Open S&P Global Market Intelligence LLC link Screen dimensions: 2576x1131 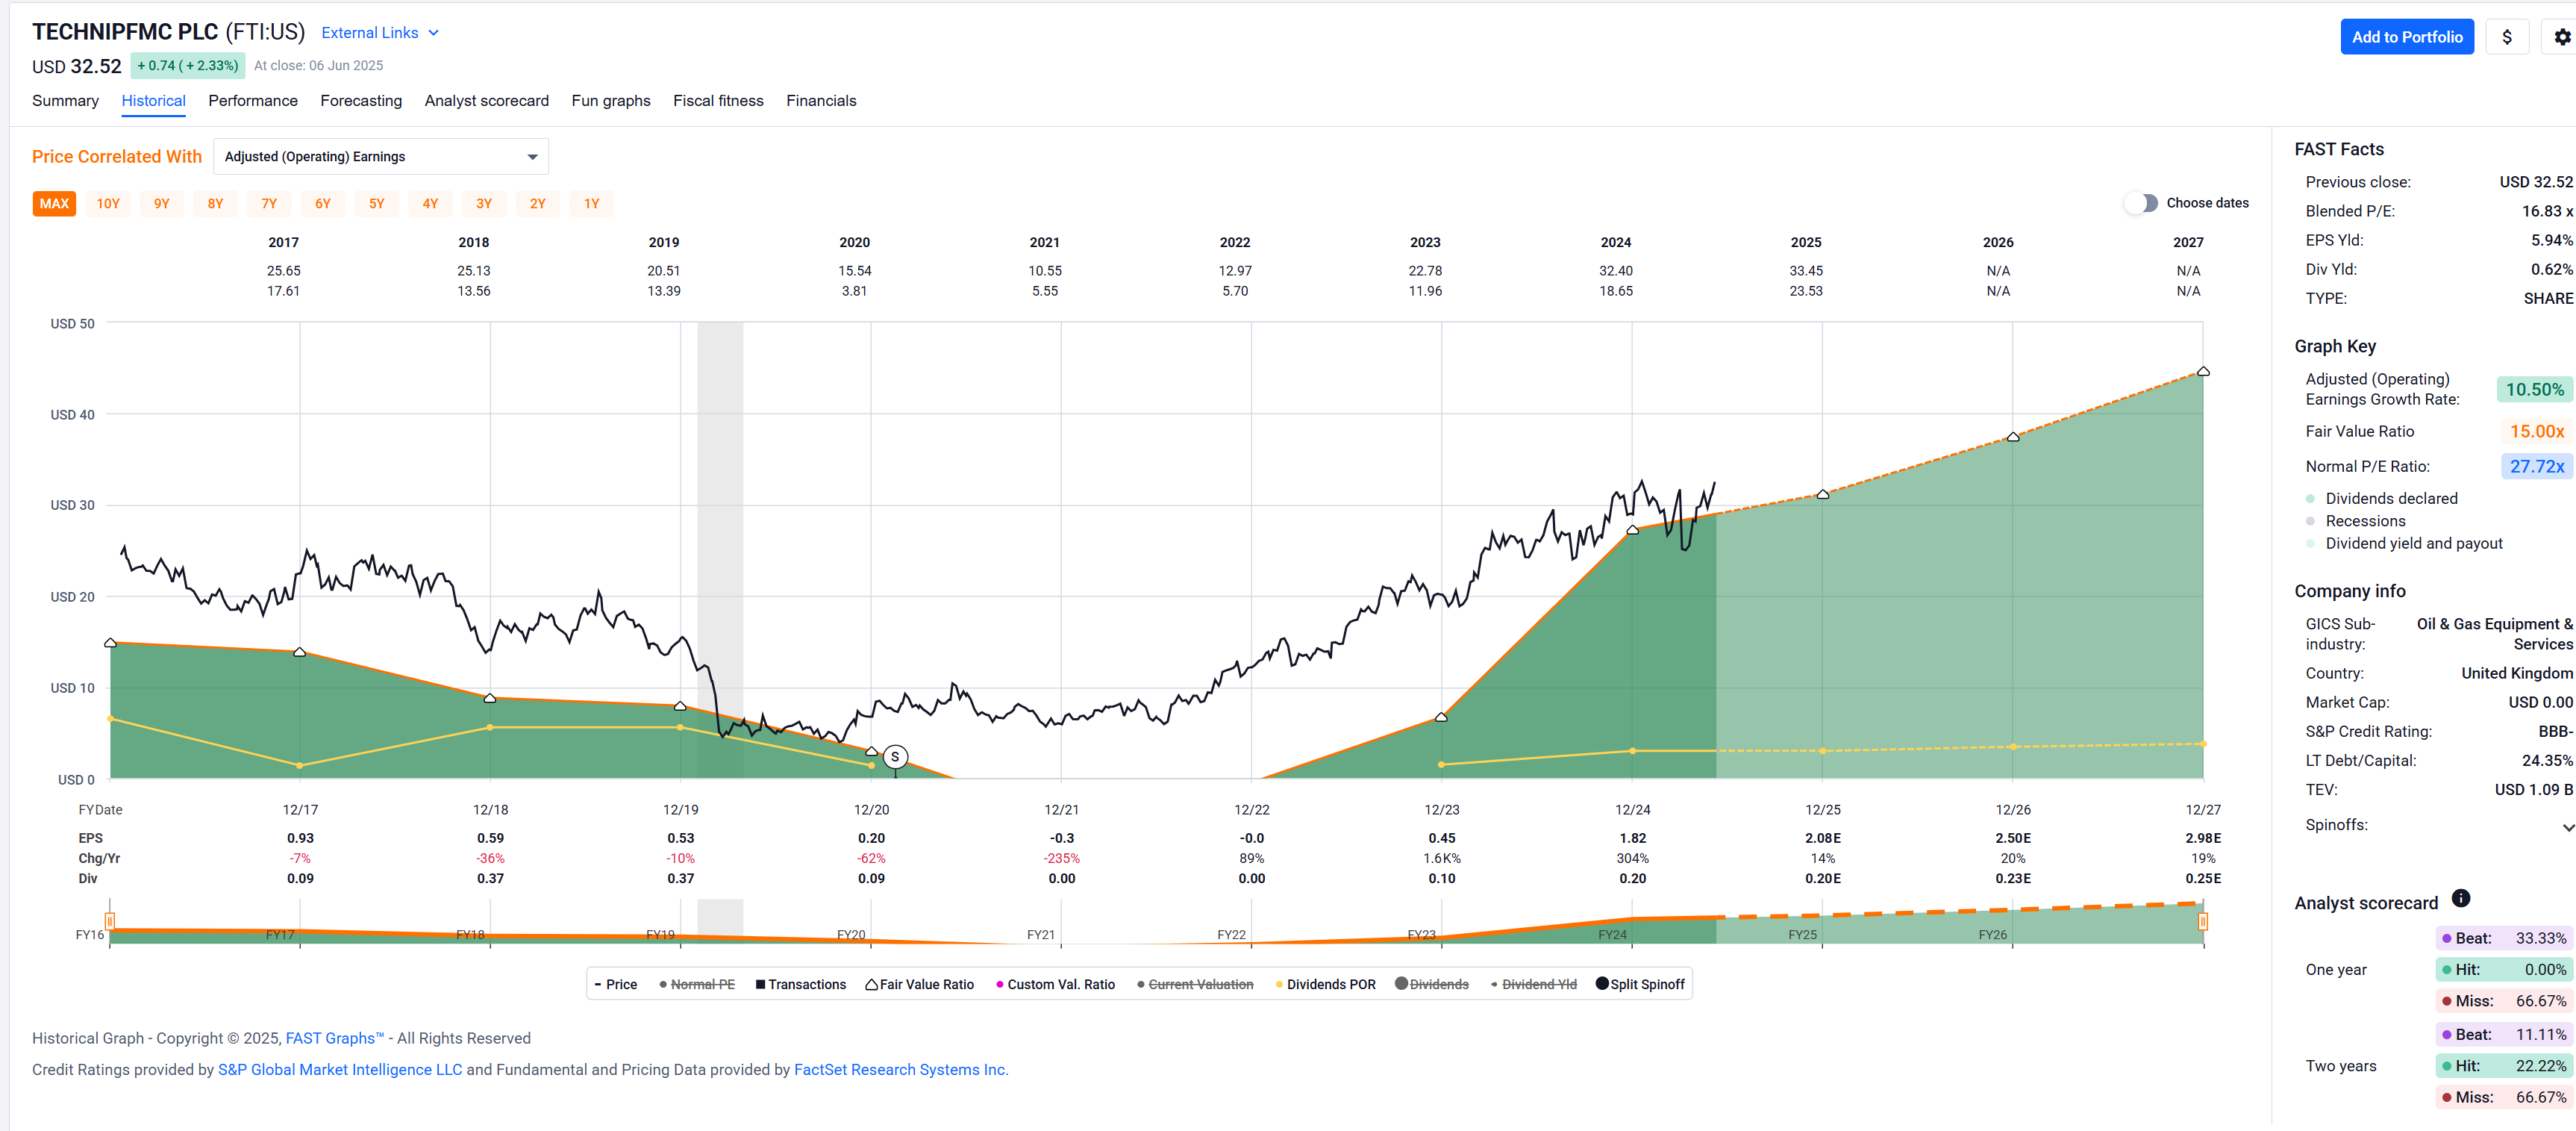click(x=340, y=1069)
